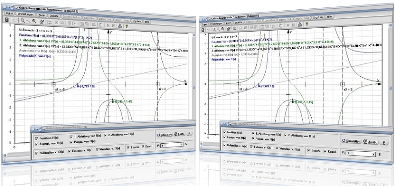Click the copy icon in the right toolbar
395x186 pixels.
[281, 26]
